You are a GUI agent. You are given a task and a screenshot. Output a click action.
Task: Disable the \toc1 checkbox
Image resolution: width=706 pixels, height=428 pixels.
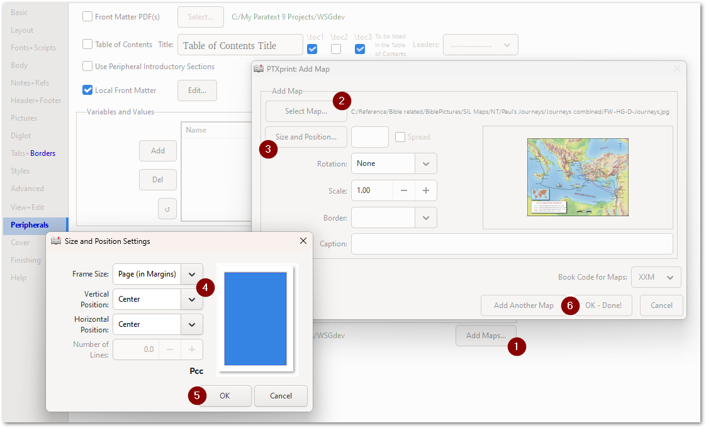(312, 49)
